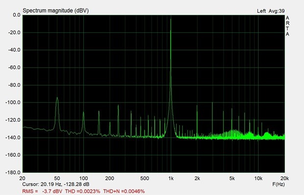Click the -60.0 y-axis label
The image size is (304, 195).
[14, 67]
